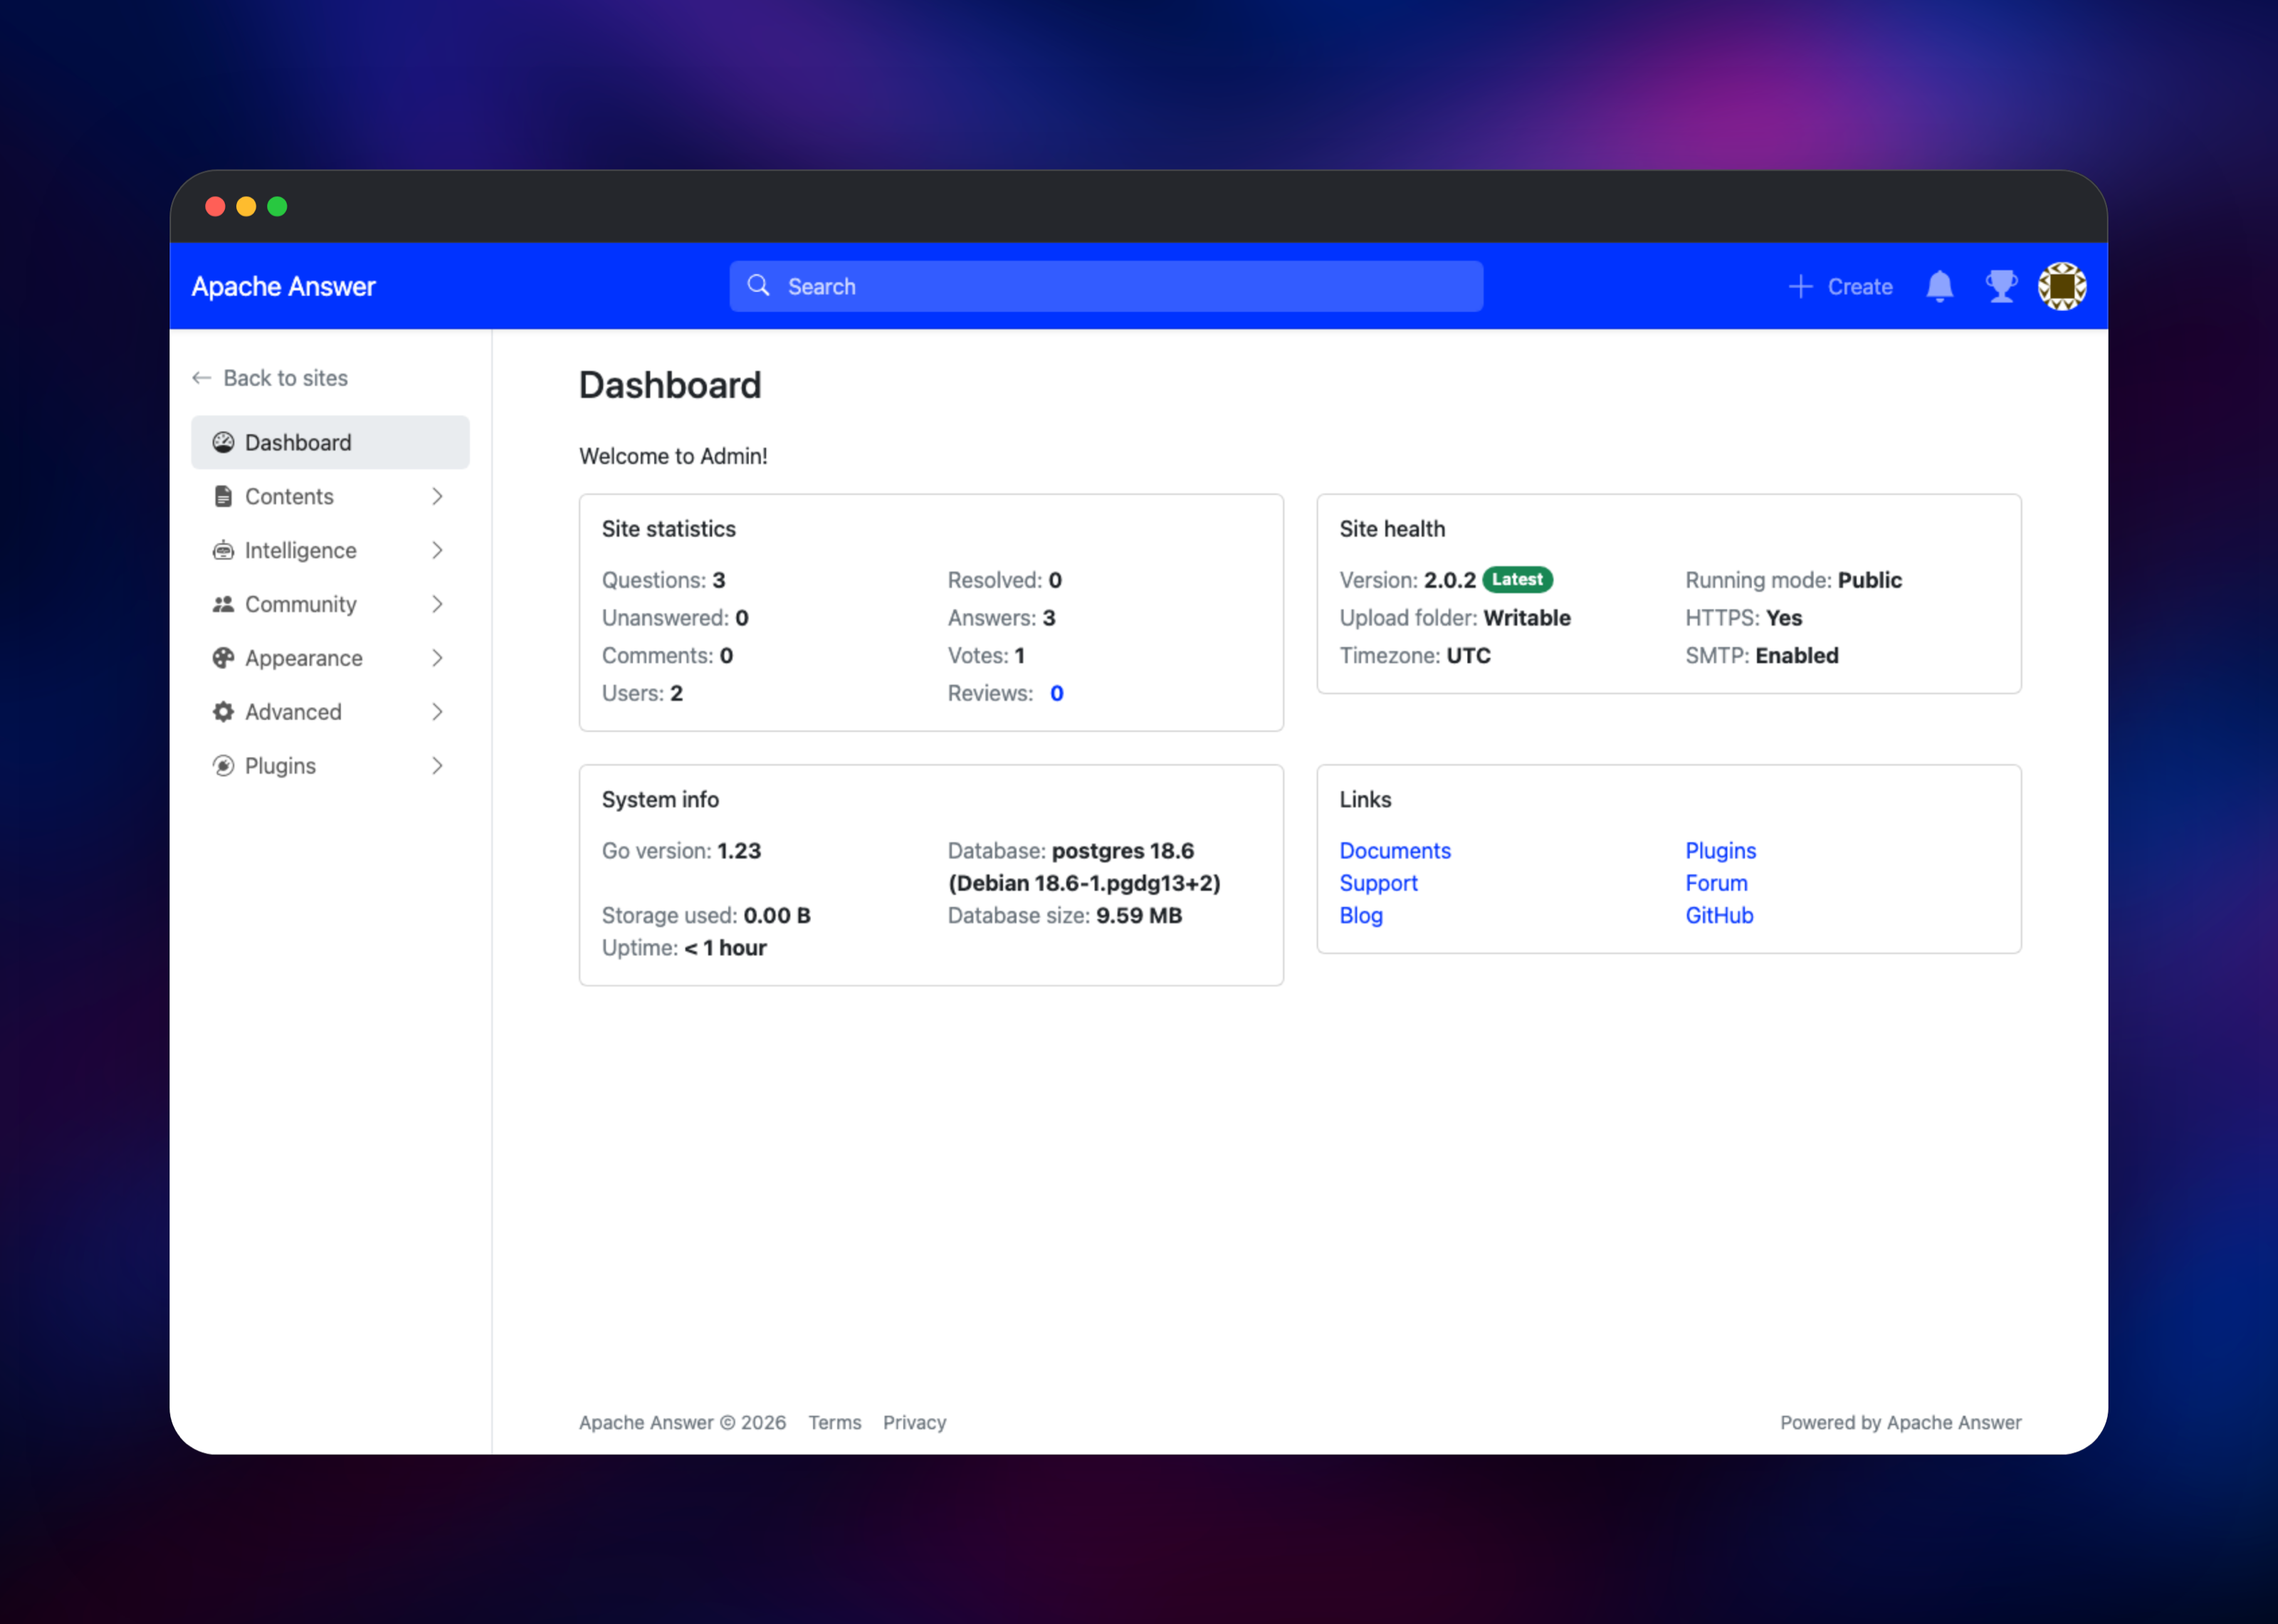Click Upload folder: Writable text
The height and width of the screenshot is (1624, 2278).
1455,618
